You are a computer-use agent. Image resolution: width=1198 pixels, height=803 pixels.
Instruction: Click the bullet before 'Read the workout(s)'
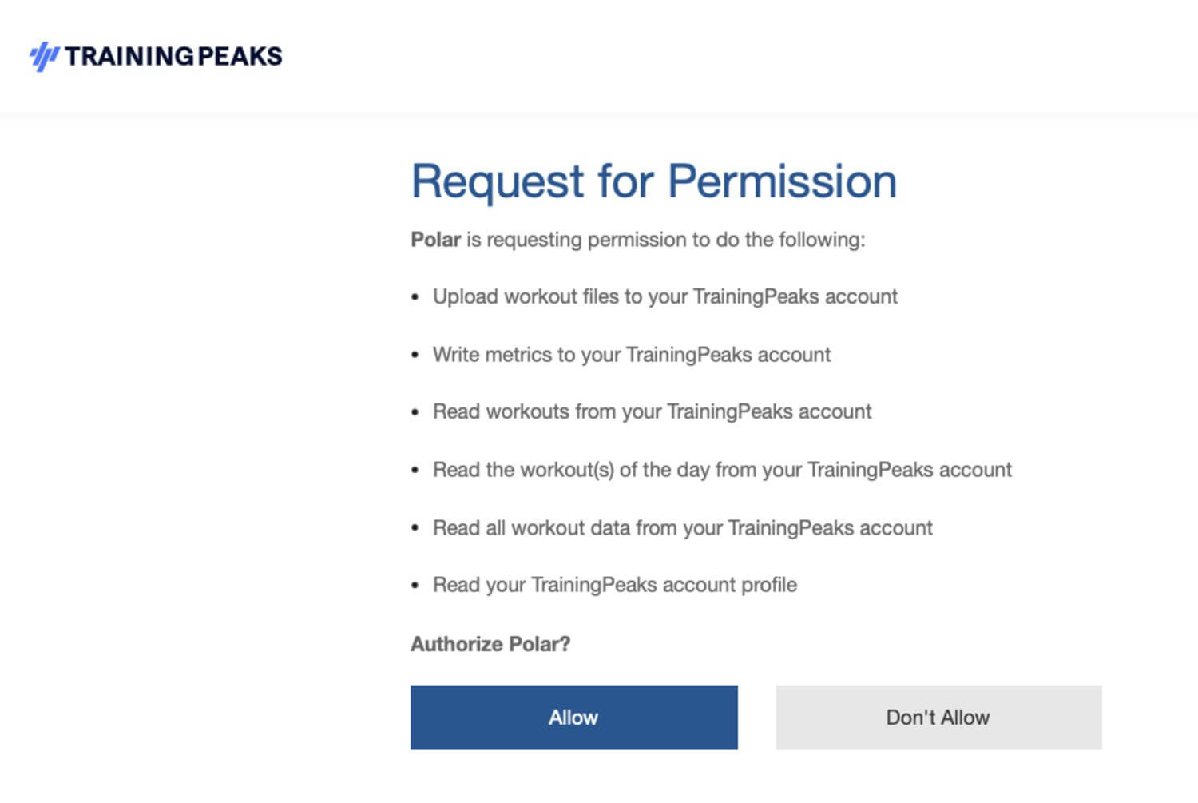coord(415,471)
